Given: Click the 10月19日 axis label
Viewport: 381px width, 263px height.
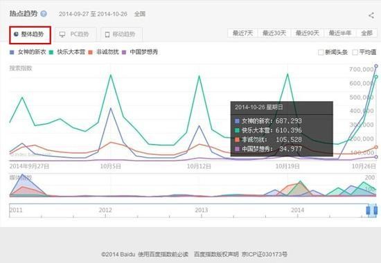Looking at the screenshot, I should [x=287, y=166].
